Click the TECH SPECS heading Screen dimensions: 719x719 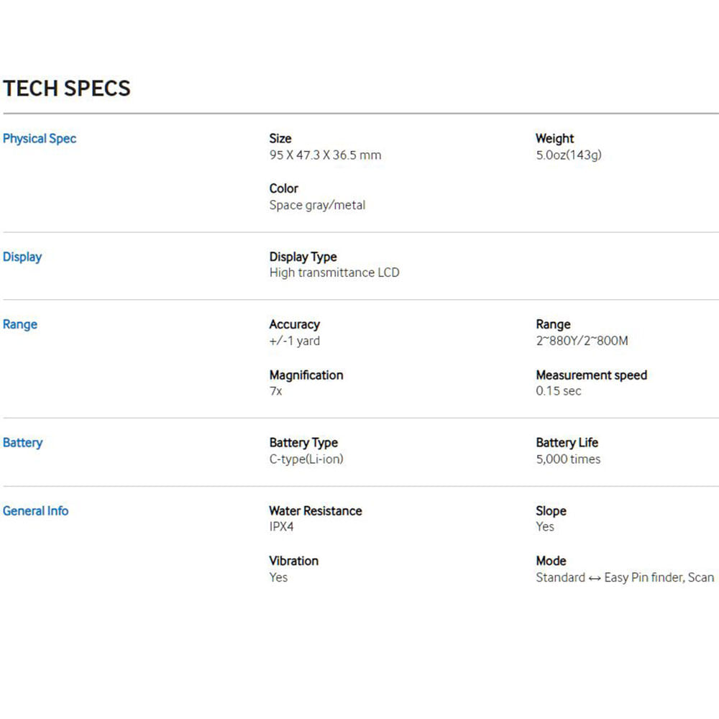coord(66,88)
